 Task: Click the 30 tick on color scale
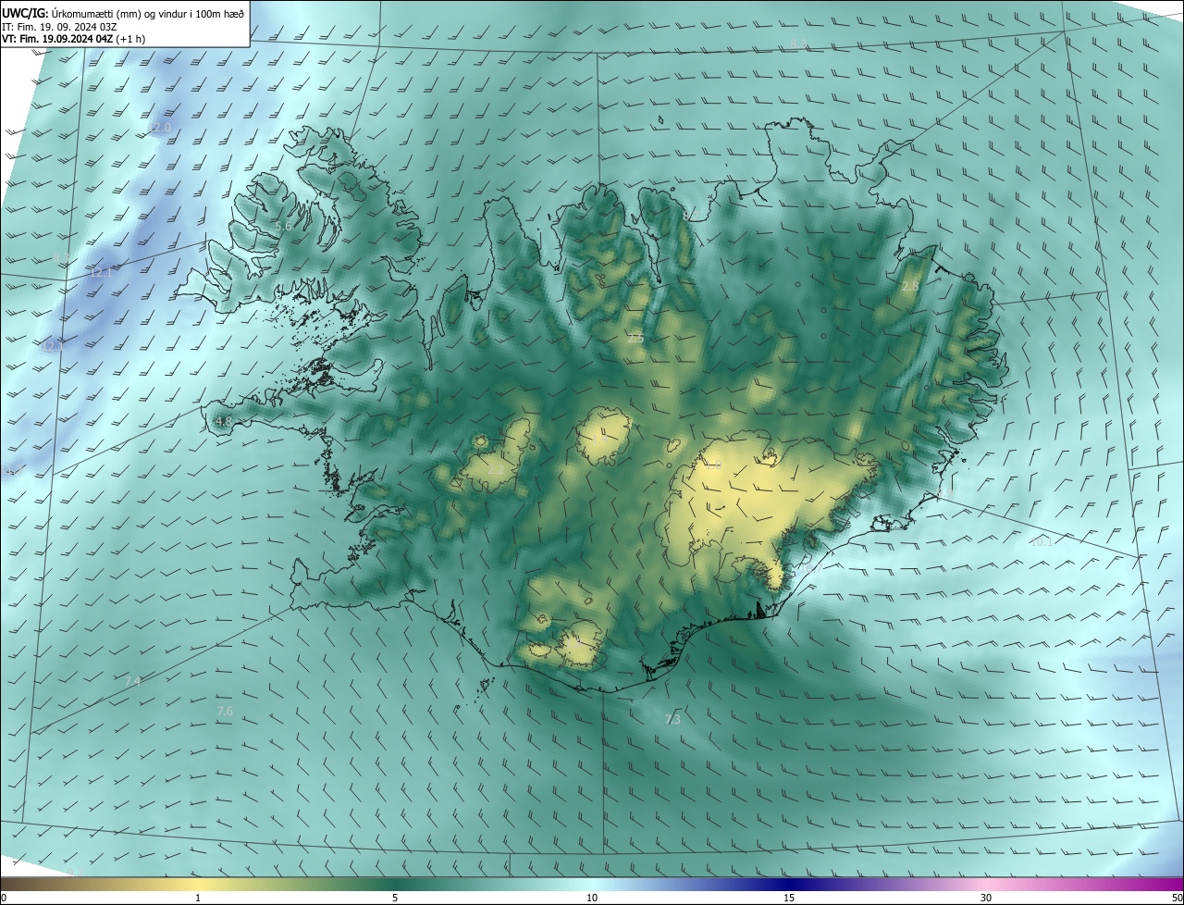click(x=986, y=899)
